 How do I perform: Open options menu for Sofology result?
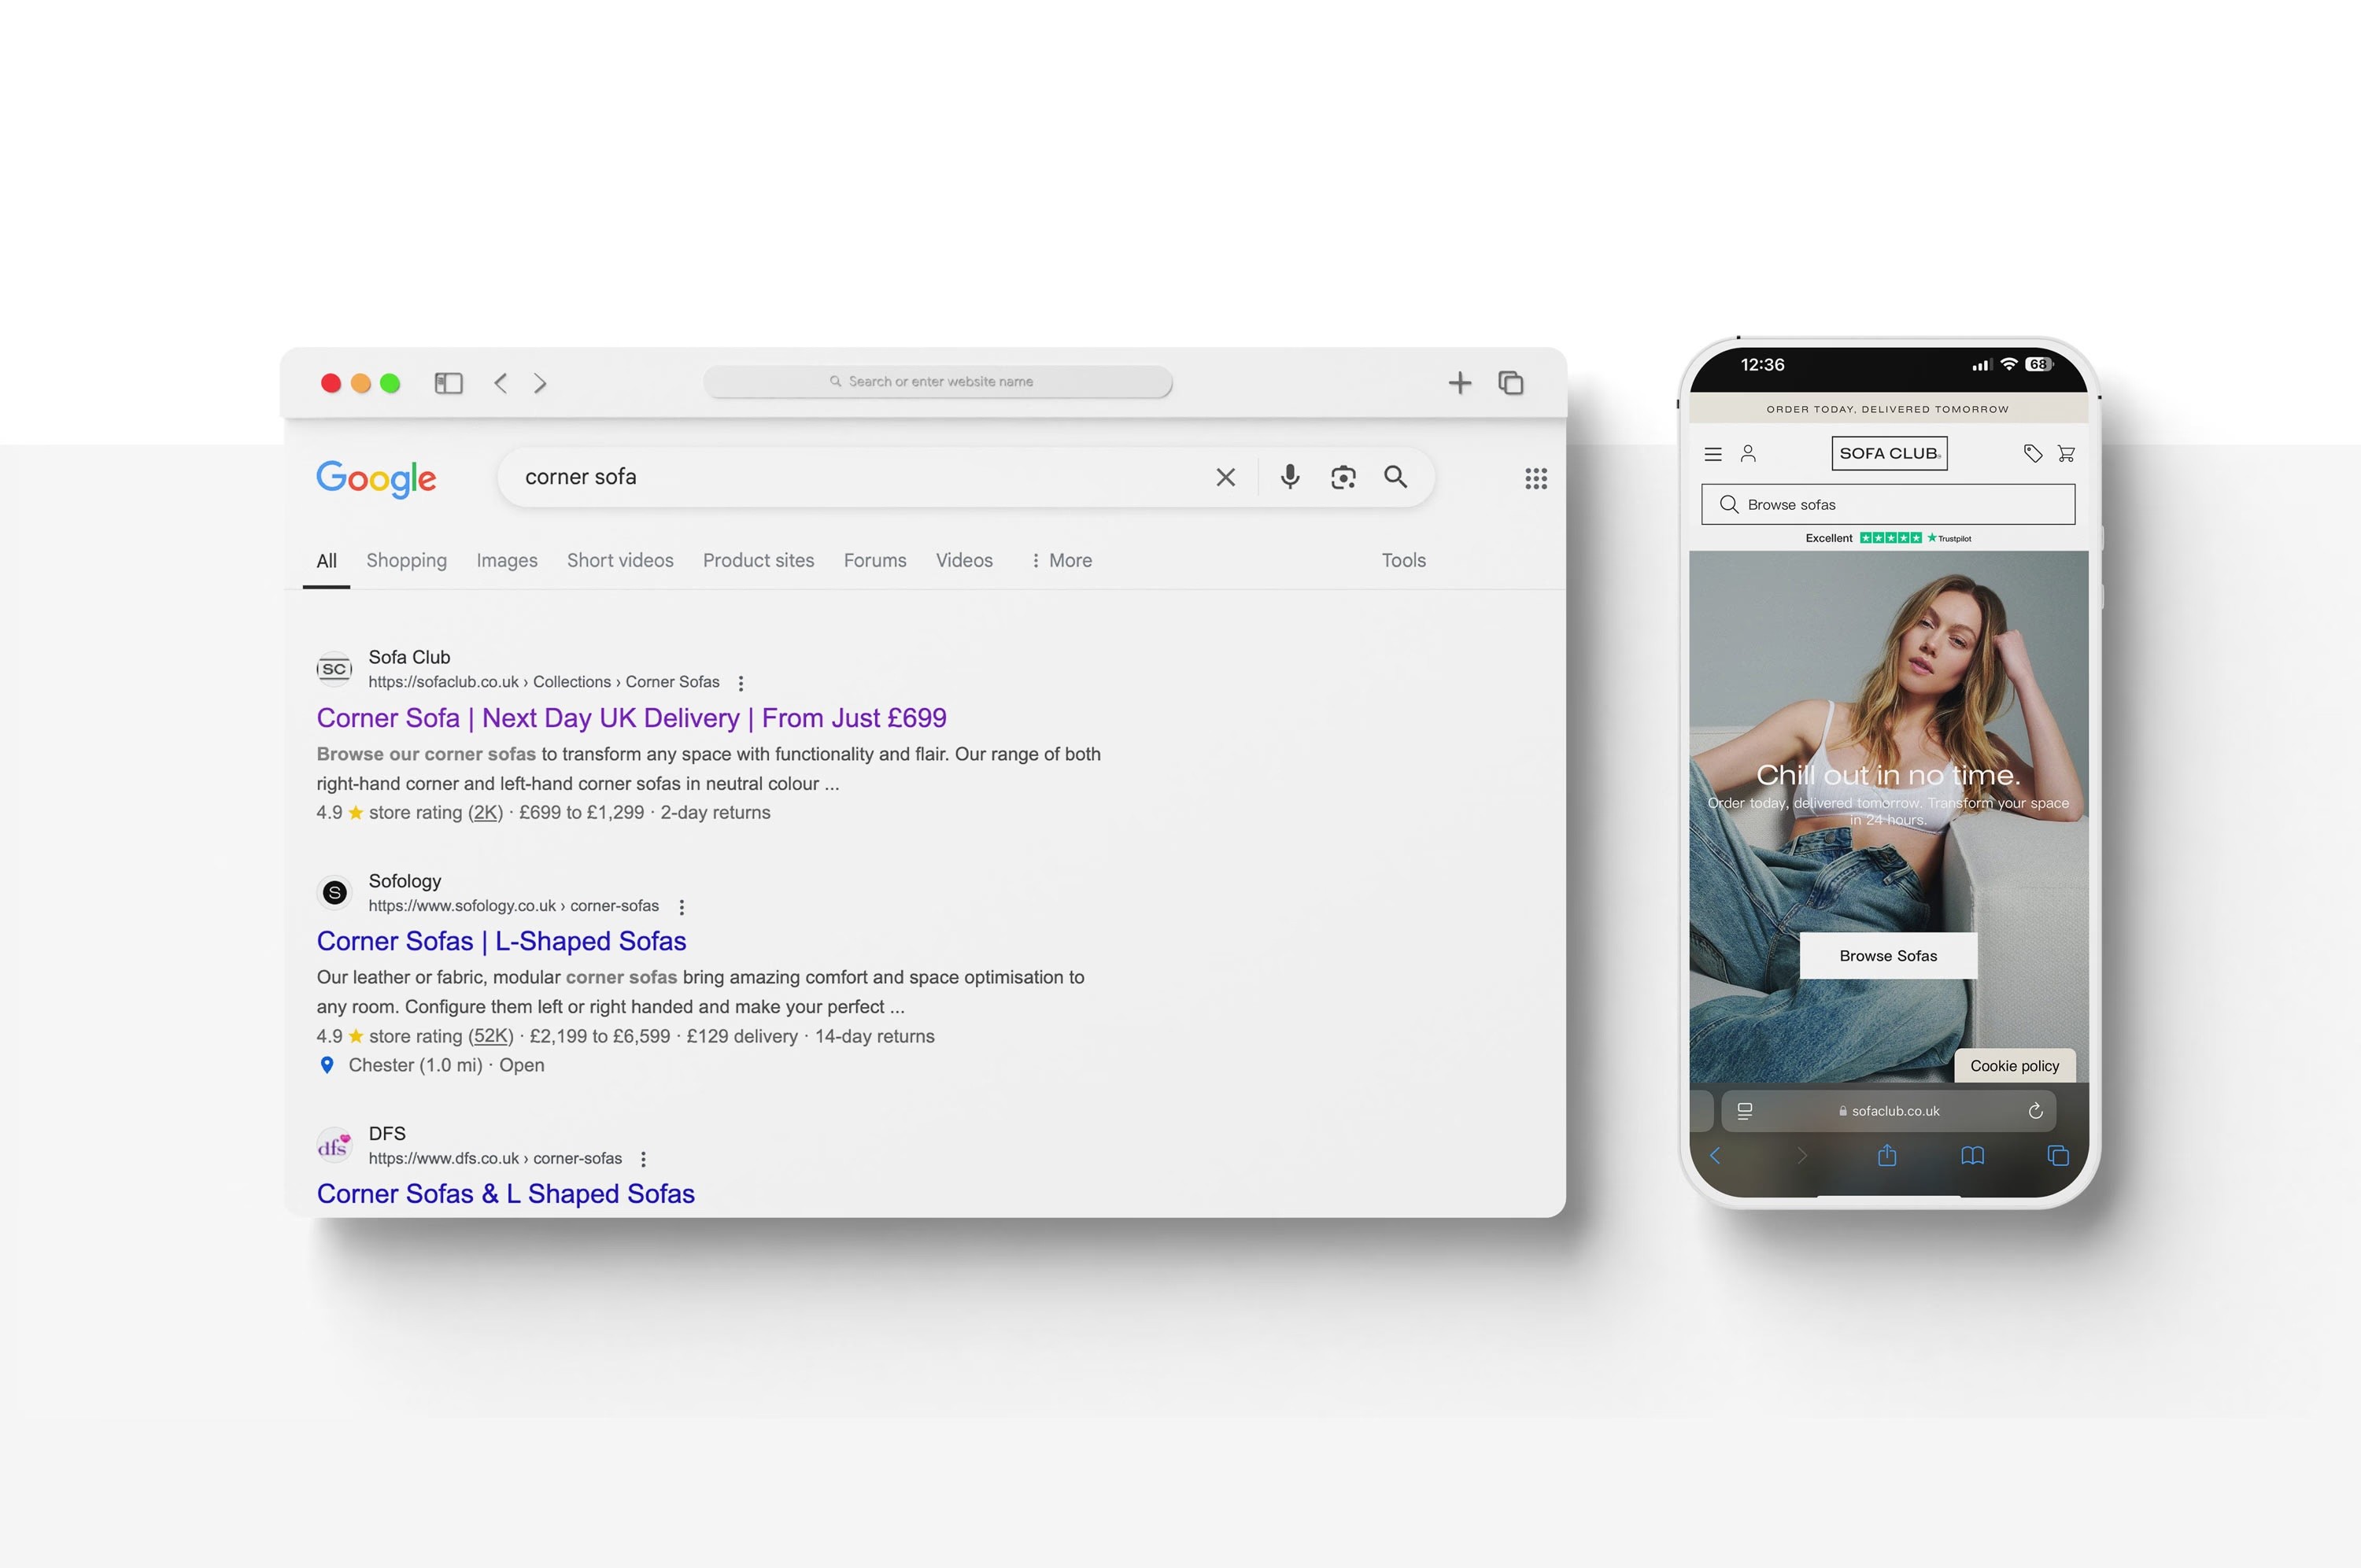pyautogui.click(x=682, y=907)
